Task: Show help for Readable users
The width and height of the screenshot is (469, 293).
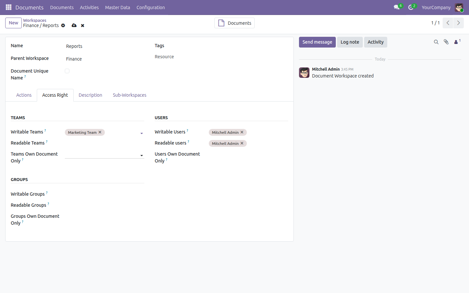Action: pos(188,141)
